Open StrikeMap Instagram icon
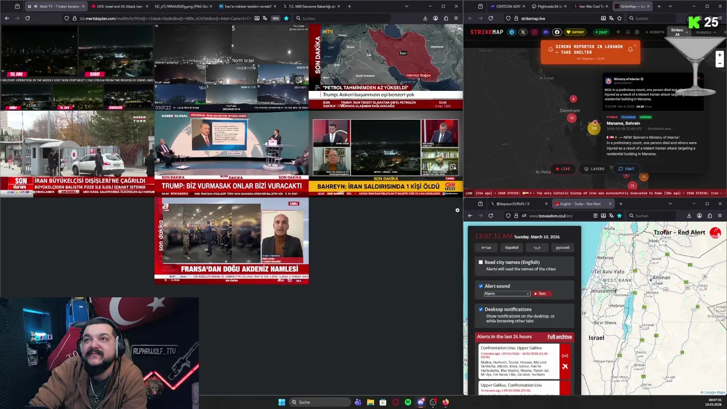727x409 pixels. [x=534, y=32]
